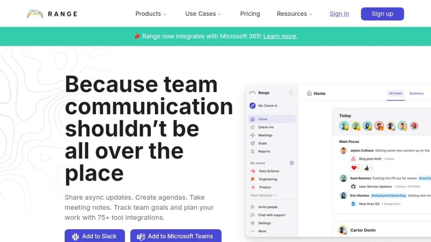This screenshot has height=242, width=431.
Task: Expand the Use Cases dropdown
Action: point(203,14)
